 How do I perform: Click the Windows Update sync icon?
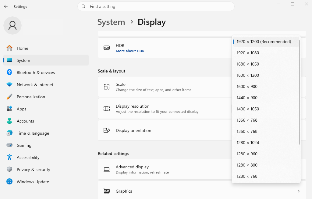pyautogui.click(x=9, y=182)
